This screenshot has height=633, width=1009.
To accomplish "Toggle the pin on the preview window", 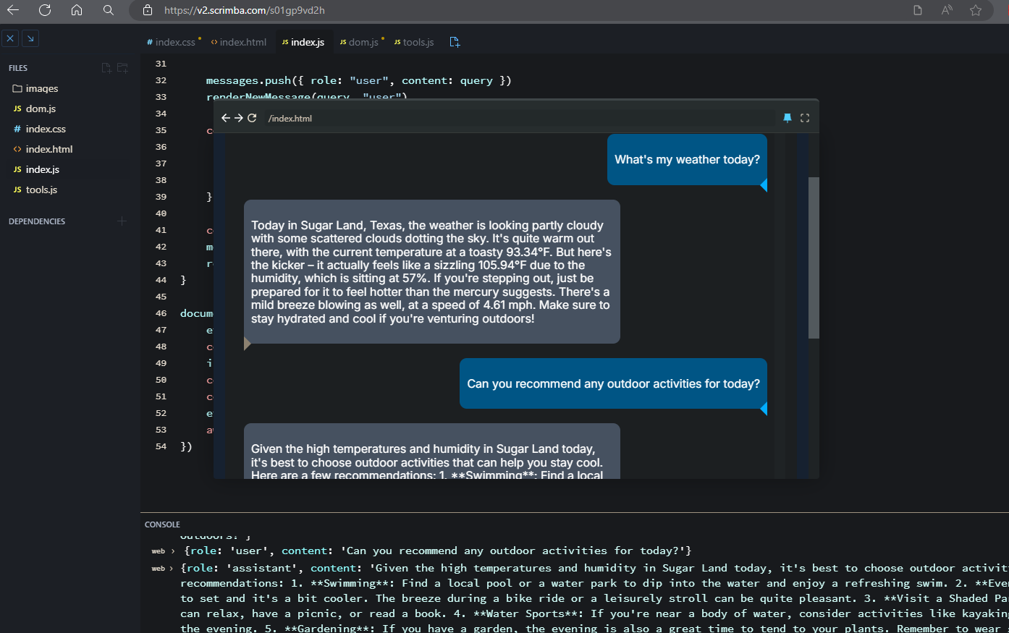I will point(788,118).
